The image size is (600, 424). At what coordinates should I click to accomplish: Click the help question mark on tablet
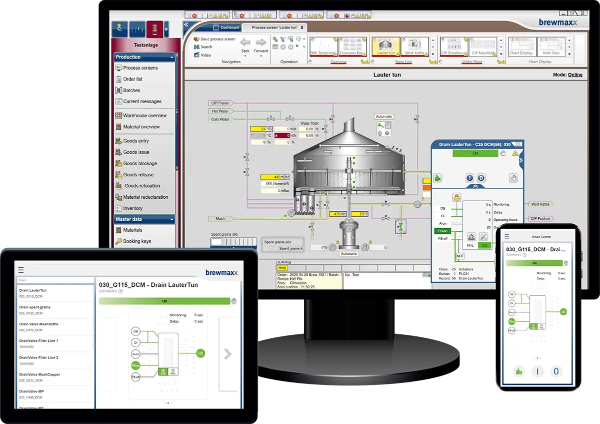tap(120, 291)
